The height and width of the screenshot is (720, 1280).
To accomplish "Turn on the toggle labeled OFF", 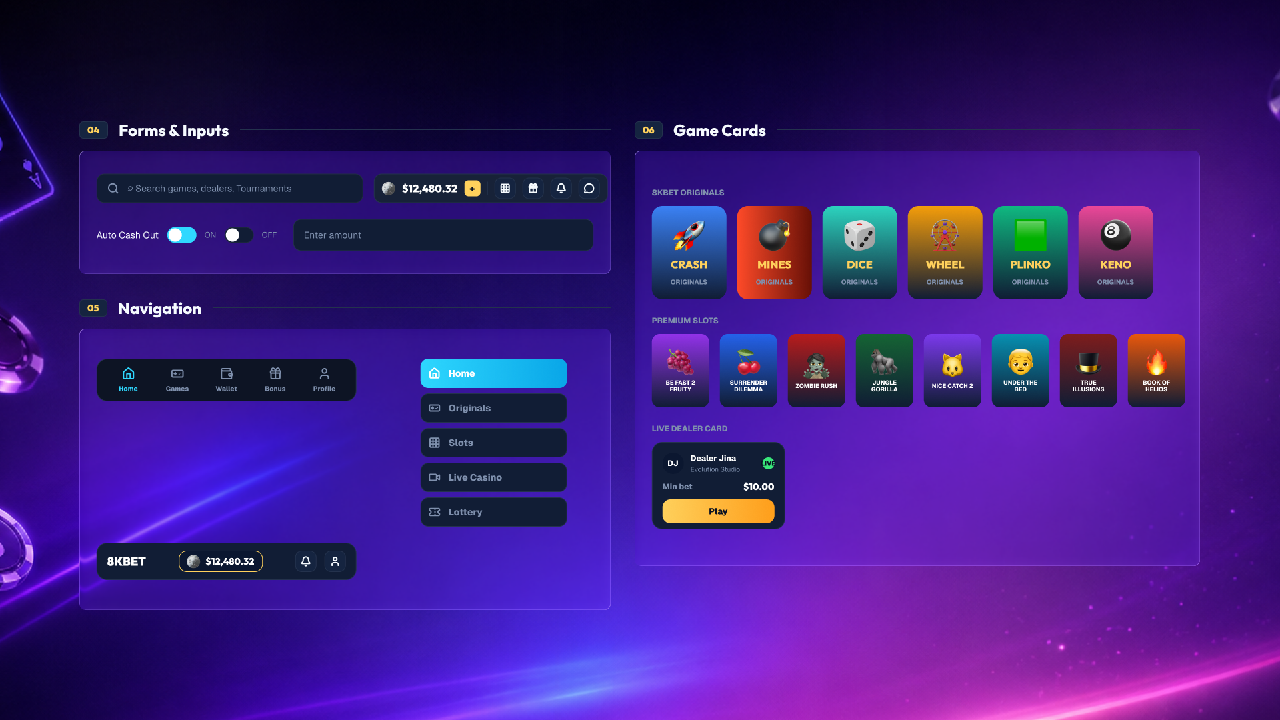I will point(239,235).
